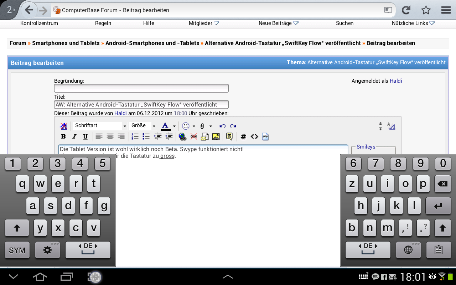Expand the attachment dropdown arrow
The width and height of the screenshot is (456, 285).
click(211, 126)
